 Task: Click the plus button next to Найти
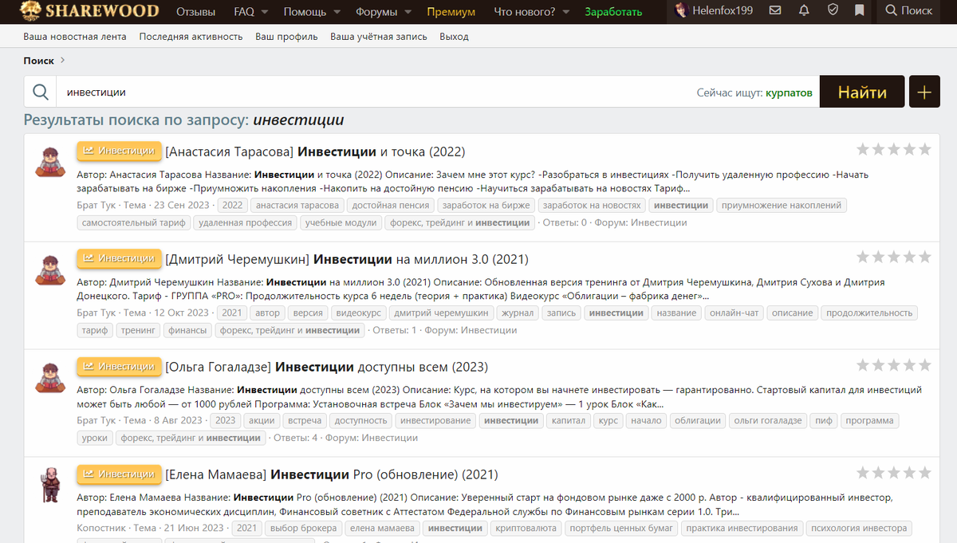coord(924,92)
